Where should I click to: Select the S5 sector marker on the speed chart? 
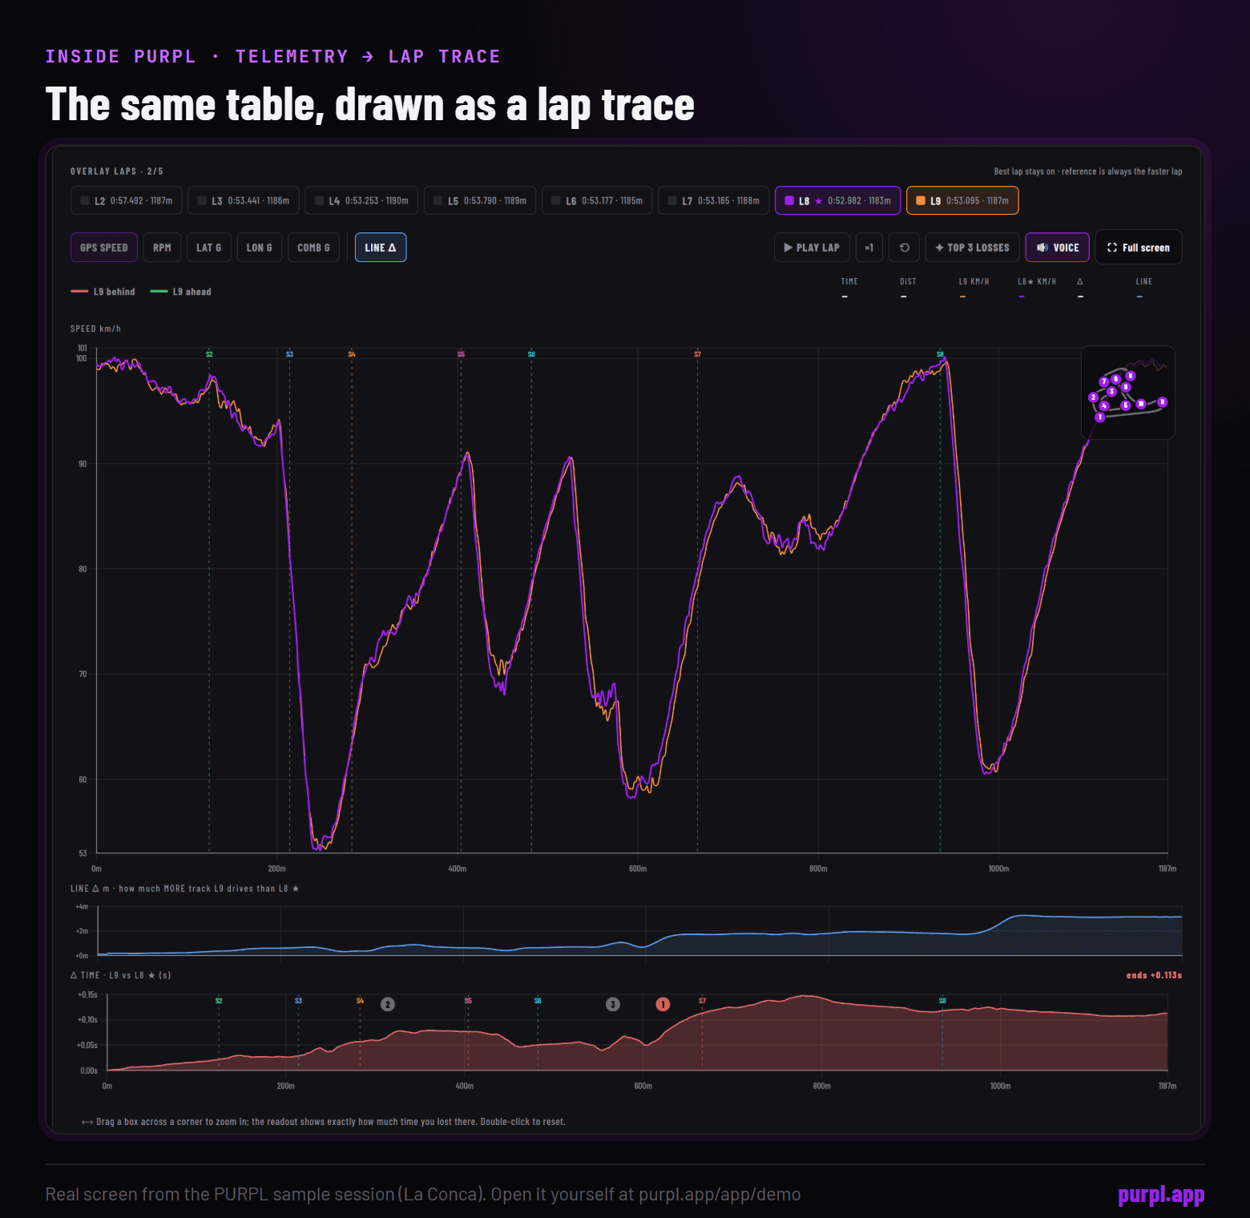point(461,354)
